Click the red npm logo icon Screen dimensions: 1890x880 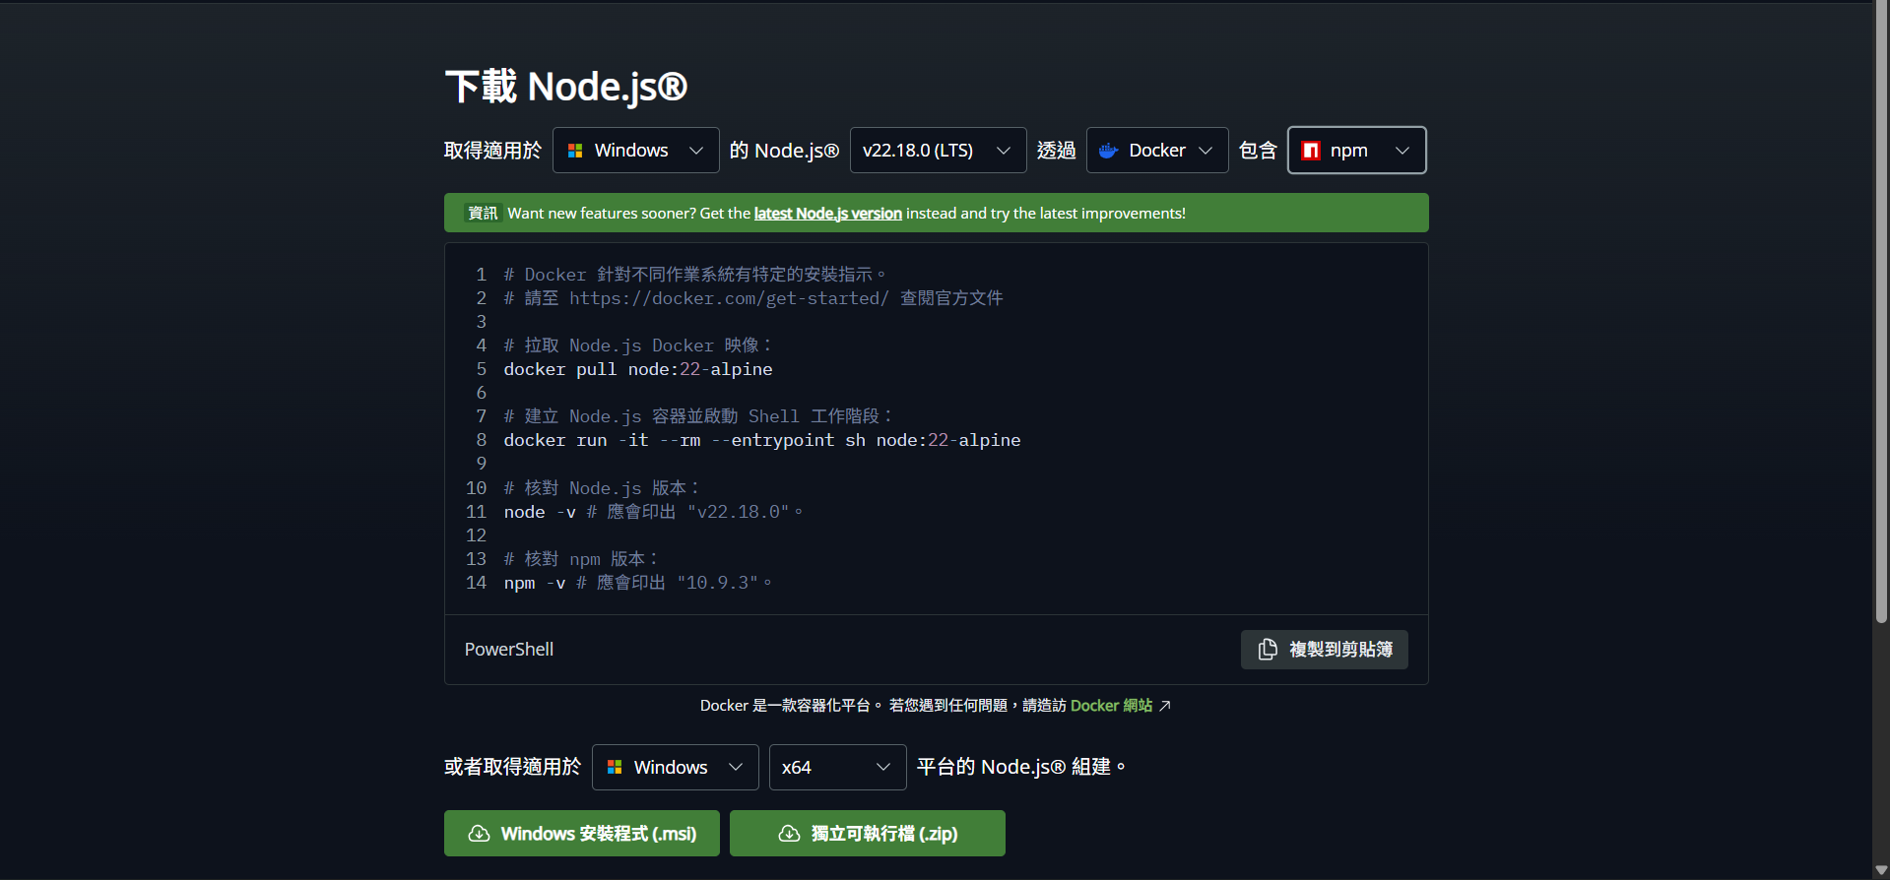(1311, 151)
